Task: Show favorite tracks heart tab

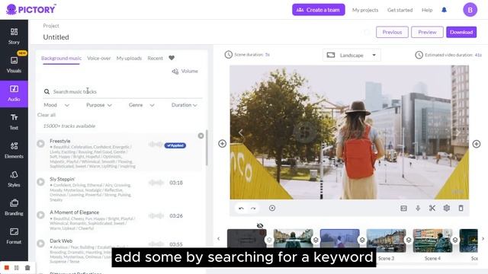Action: click(x=172, y=58)
